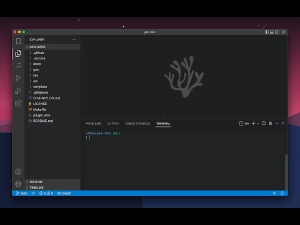The width and height of the screenshot is (300, 225).
Task: Collapse the GEN-RACK root folder
Action: 52,47
